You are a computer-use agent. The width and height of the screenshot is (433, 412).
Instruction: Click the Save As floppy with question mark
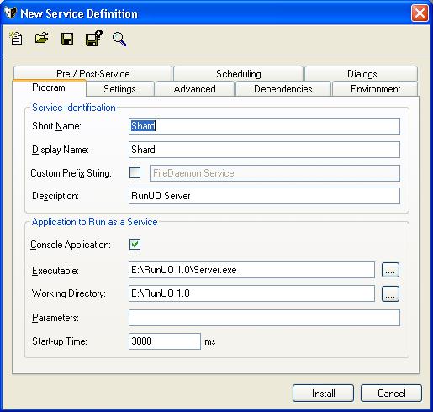tap(94, 39)
